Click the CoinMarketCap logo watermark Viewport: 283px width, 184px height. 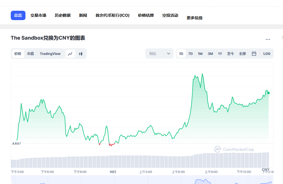[234, 149]
